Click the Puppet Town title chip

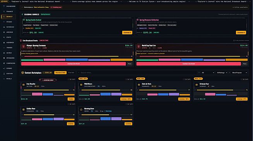pos(44,25)
